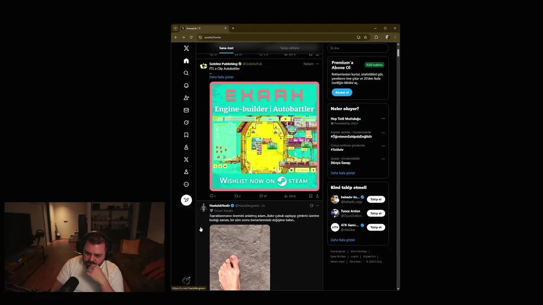Screen dimensions: 543x305
Task: Open the foot video in HastalıkNedir post
Action: [240, 258]
